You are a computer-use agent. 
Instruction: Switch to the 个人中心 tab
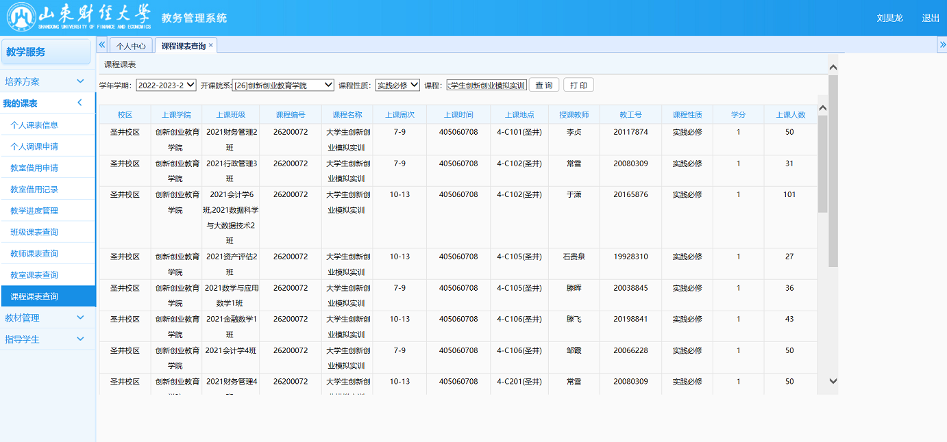point(130,46)
